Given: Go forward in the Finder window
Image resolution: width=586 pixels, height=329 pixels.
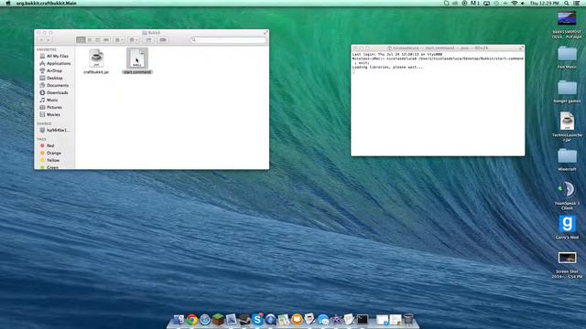Looking at the screenshot, I should click(49, 40).
